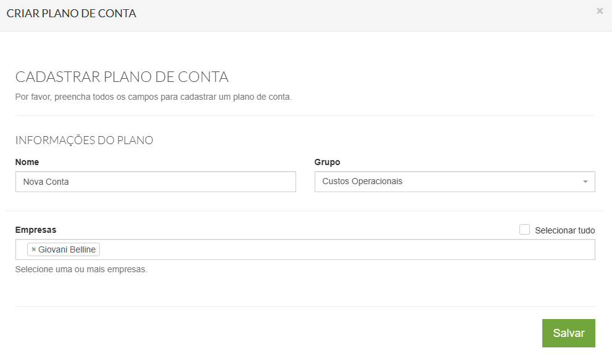
Task: Click the 'Selecione uma ou mais empresas' hint
Action: tap(81, 269)
